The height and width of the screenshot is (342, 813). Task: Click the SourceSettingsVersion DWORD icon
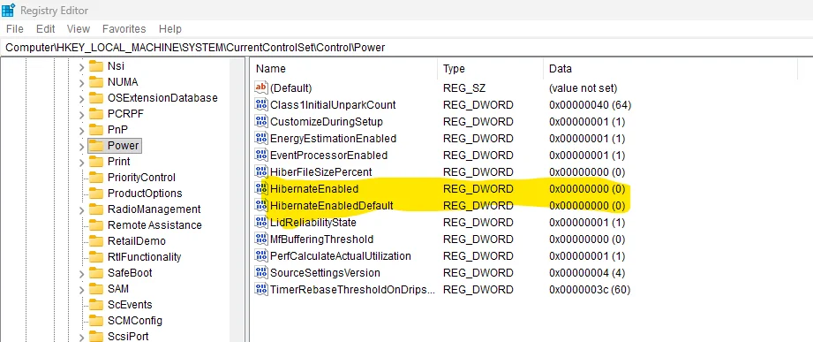260,272
